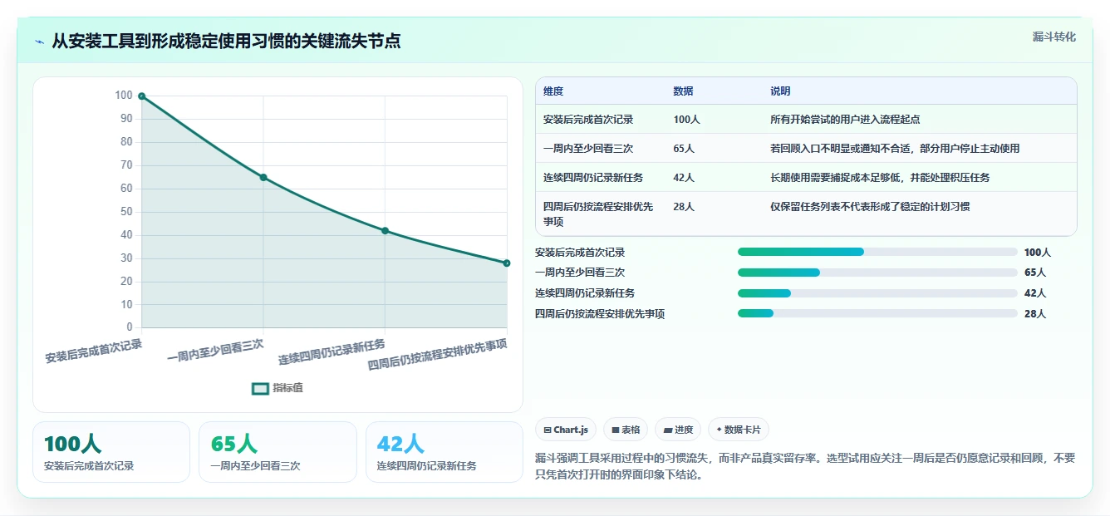Click the 65人 table data cell

684,149
